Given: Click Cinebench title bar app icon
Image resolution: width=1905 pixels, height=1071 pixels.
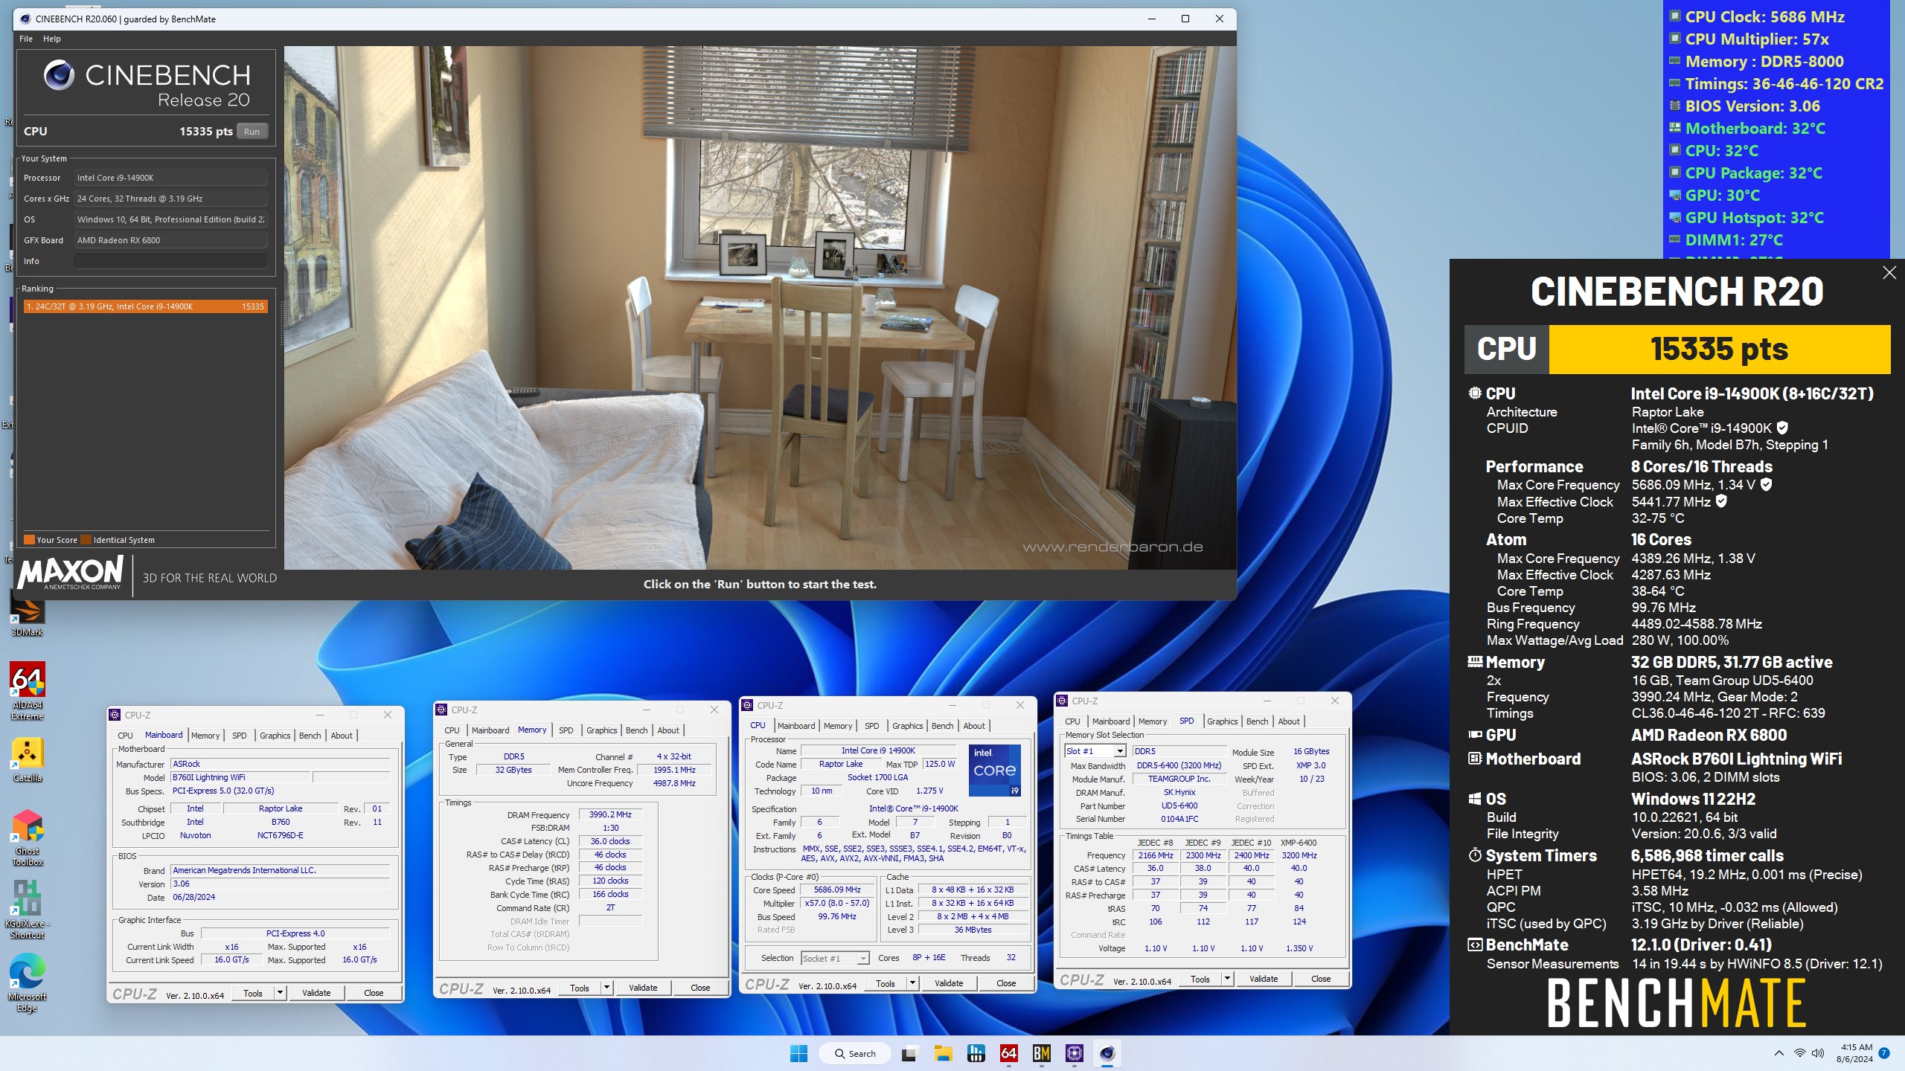Looking at the screenshot, I should click(x=25, y=19).
